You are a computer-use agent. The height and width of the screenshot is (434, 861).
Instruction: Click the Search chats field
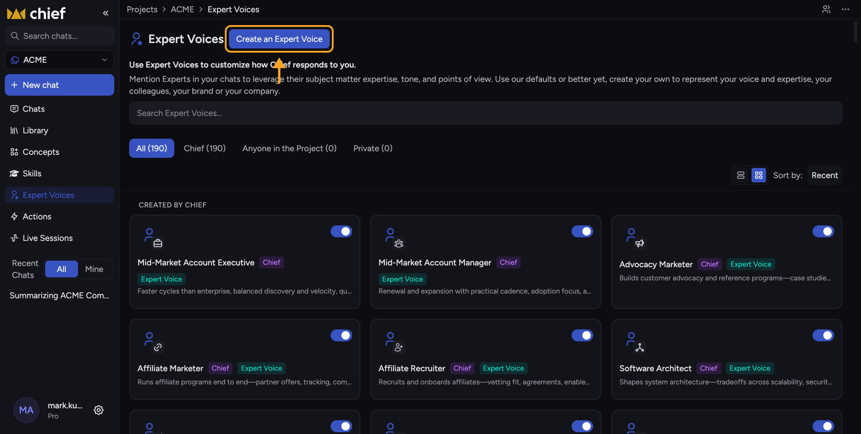point(59,36)
